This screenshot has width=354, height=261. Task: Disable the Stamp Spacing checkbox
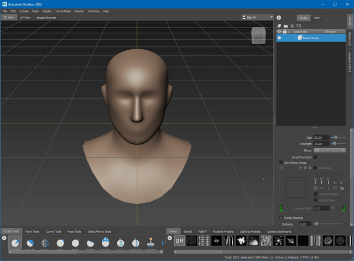[281, 218]
